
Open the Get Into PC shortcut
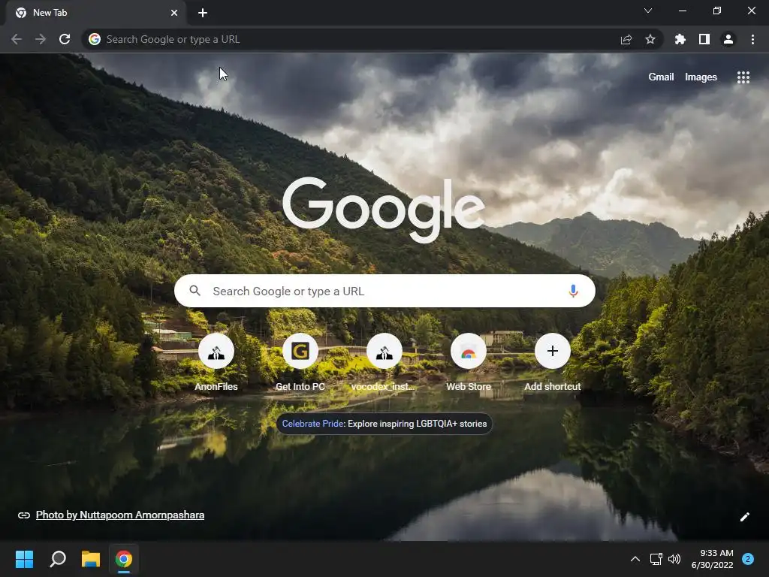(300, 362)
